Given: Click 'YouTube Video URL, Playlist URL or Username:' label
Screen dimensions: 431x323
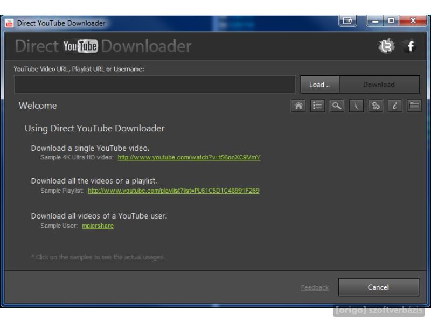Looking at the screenshot, I should coord(79,69).
